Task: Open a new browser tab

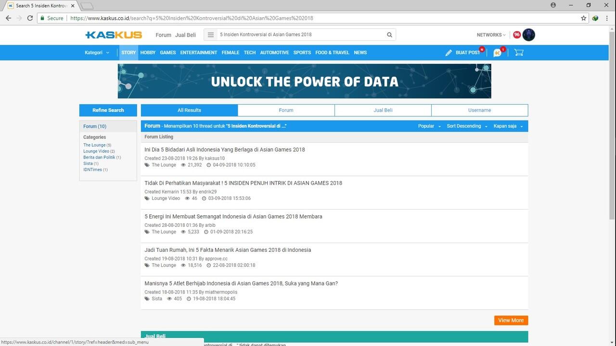Action: 87,6
